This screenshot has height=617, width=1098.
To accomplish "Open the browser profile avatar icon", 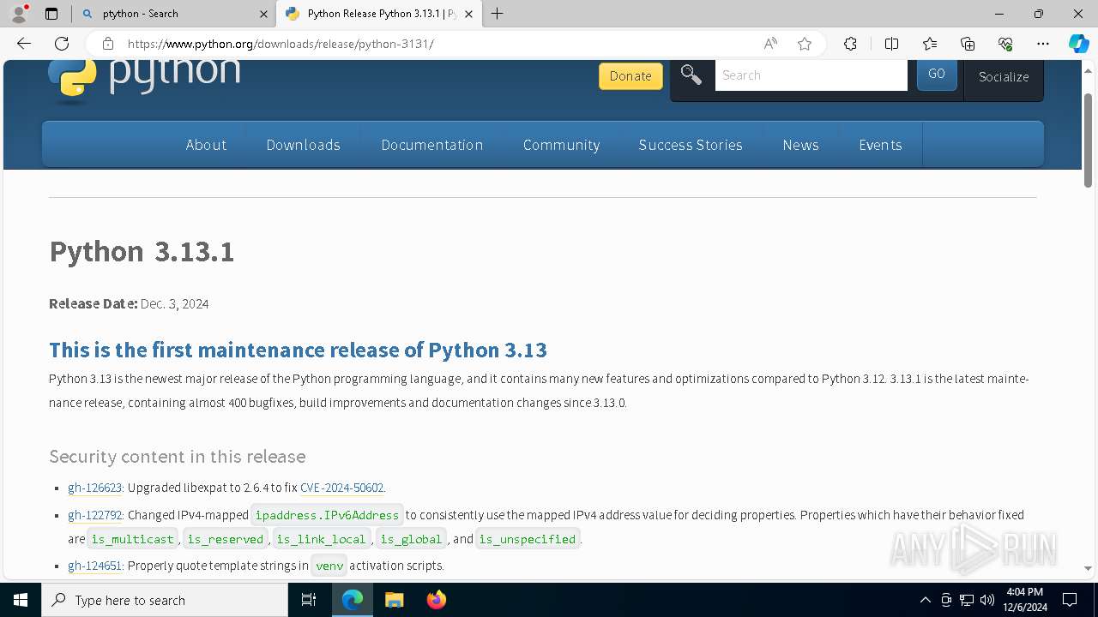I will (19, 13).
